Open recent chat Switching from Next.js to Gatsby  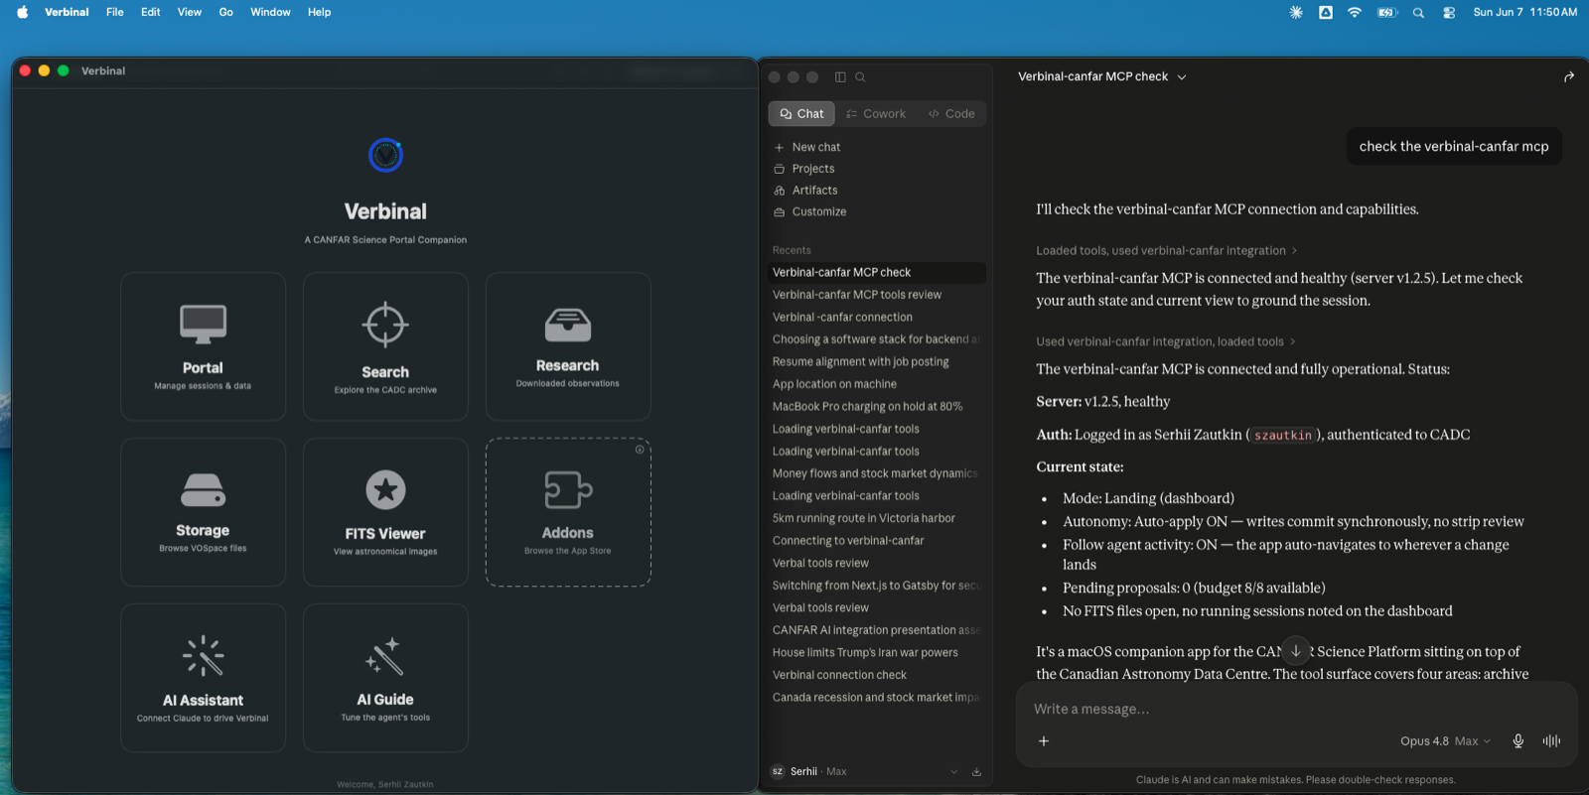click(877, 586)
